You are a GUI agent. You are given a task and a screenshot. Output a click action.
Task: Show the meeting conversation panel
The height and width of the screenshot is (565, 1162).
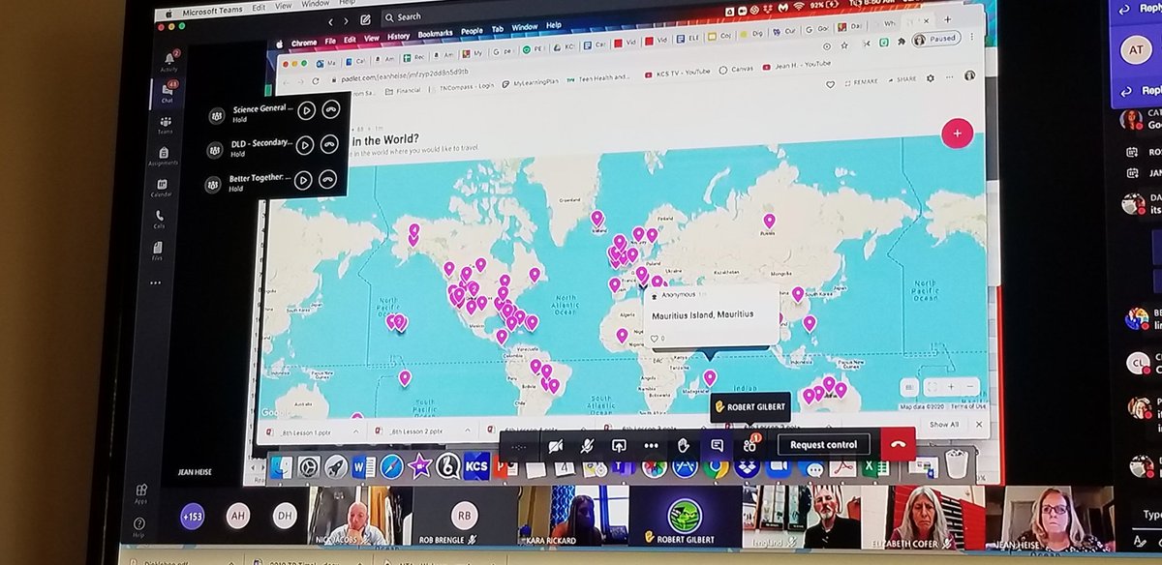[x=717, y=445]
